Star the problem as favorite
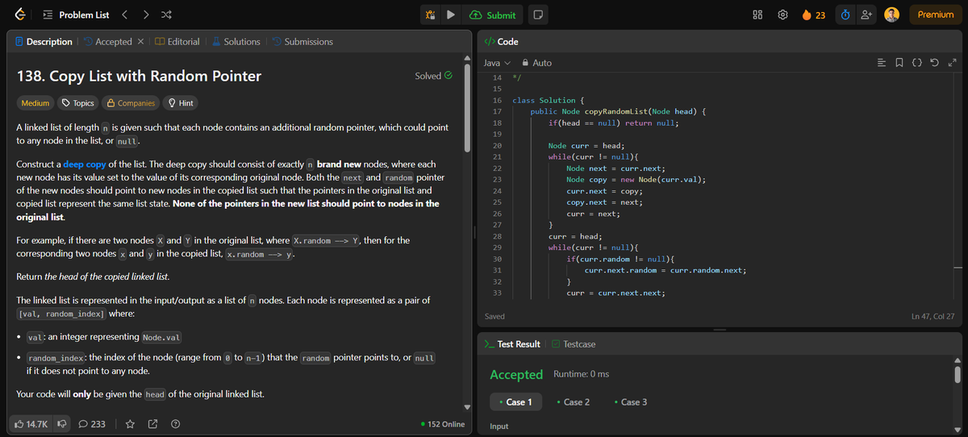Image resolution: width=968 pixels, height=437 pixels. coord(130,424)
